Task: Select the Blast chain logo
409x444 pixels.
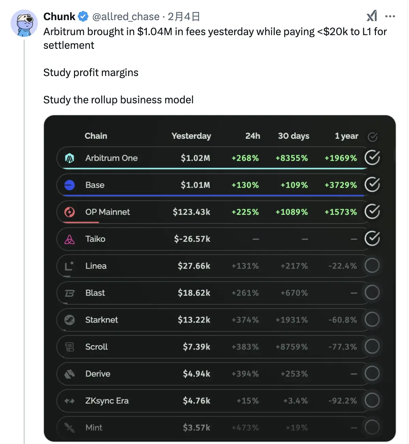Action: (x=70, y=293)
